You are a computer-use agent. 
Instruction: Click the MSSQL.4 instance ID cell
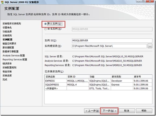click(78, 85)
